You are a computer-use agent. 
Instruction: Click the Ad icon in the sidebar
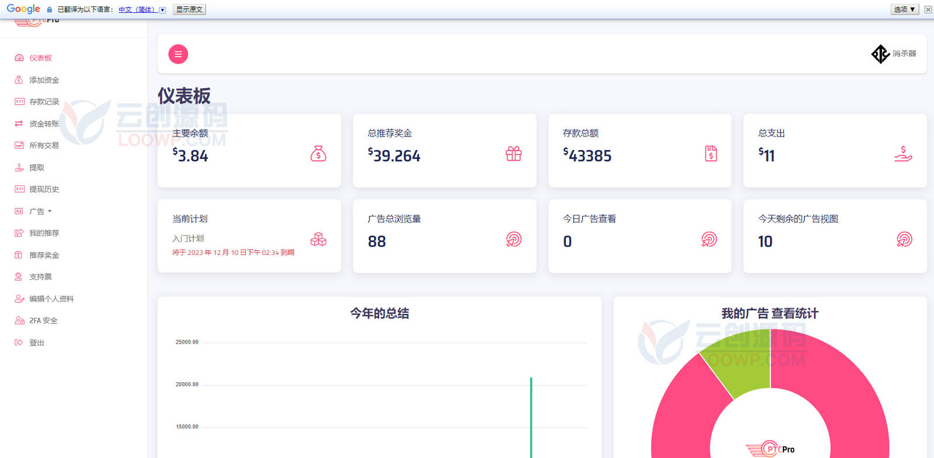click(x=19, y=211)
